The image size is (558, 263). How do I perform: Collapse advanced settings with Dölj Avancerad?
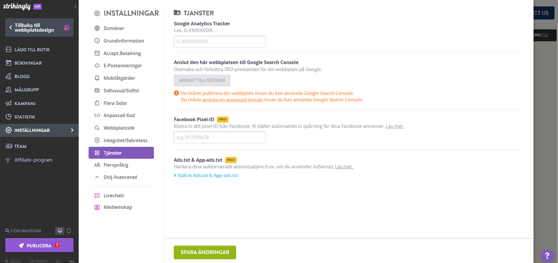coord(120,177)
